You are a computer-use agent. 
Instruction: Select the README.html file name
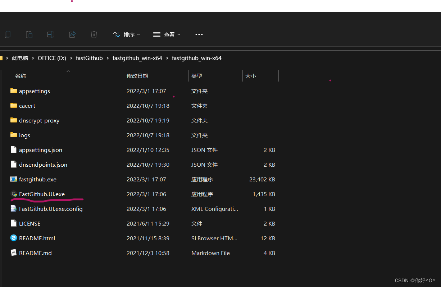tap(37, 238)
